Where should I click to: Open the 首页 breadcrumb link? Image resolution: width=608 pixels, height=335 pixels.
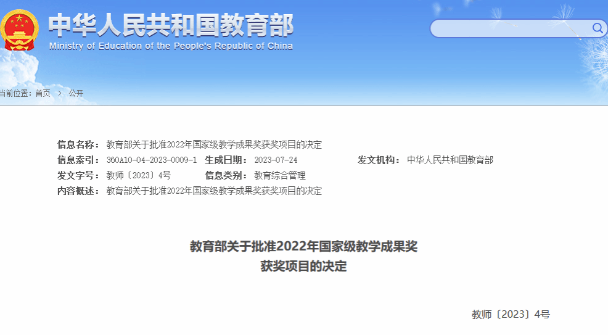43,93
